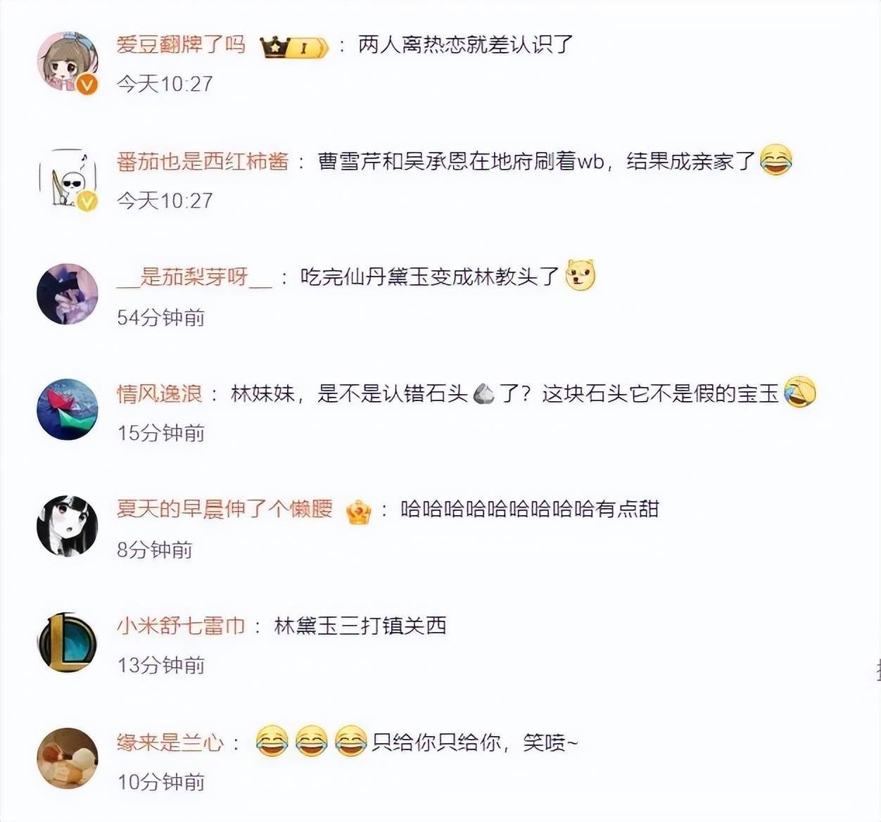Open avatar of user 爱豆翻牌了吗
This screenshot has height=822, width=881.
coord(68,62)
